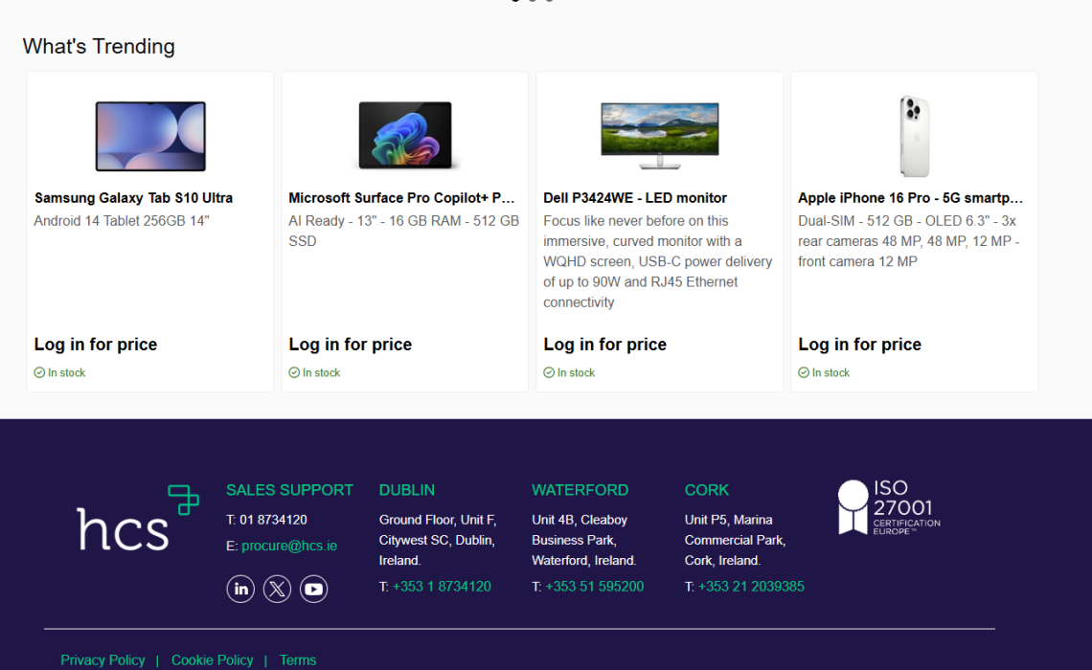Click the What's Trending heading
1092x670 pixels.
[x=99, y=47]
